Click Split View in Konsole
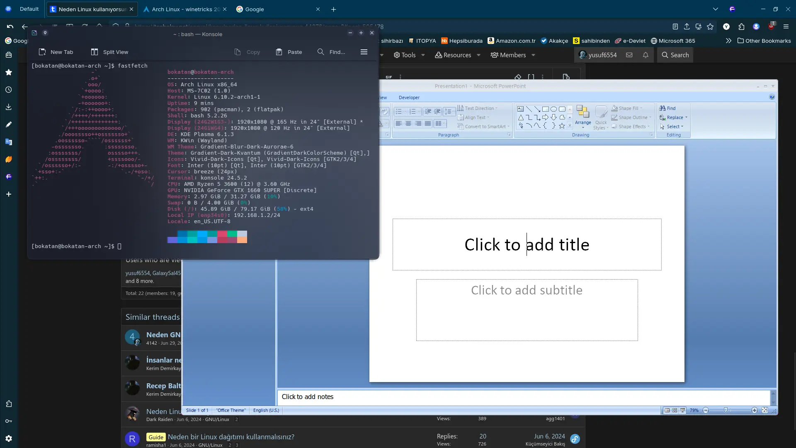 click(109, 52)
